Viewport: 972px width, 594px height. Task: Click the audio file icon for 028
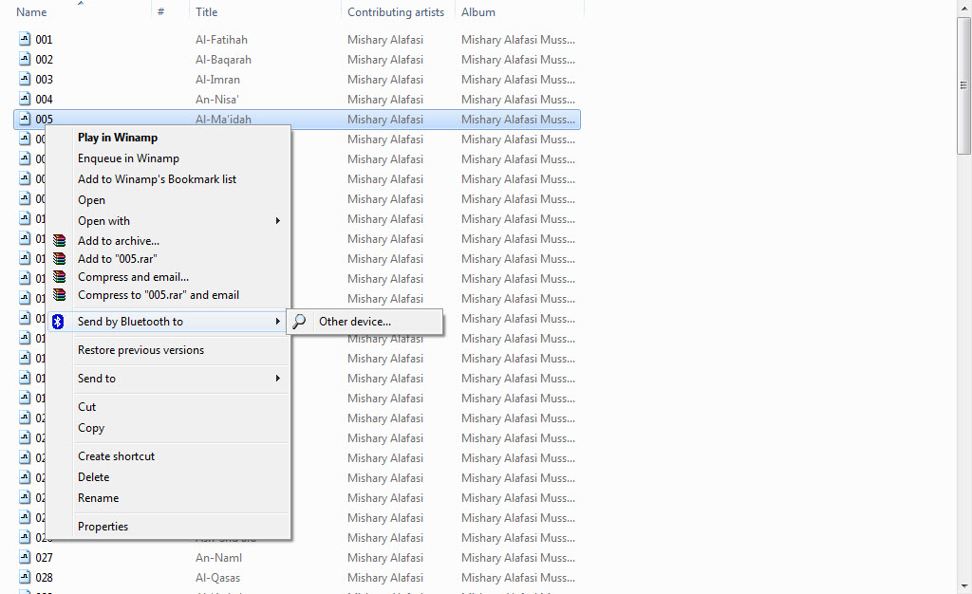[x=25, y=577]
